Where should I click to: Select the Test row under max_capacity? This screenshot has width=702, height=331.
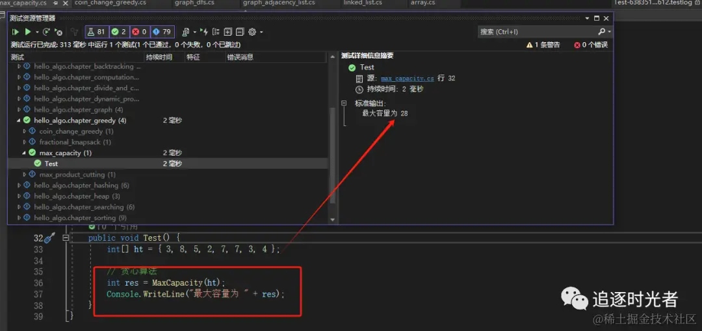168,164
